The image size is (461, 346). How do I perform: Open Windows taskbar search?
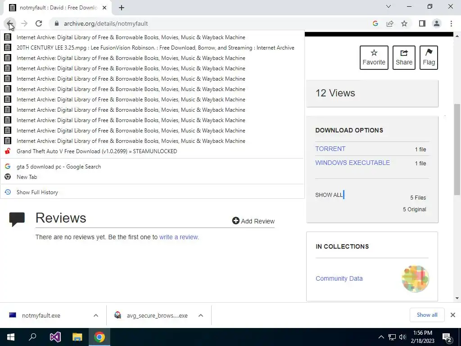click(x=32, y=337)
